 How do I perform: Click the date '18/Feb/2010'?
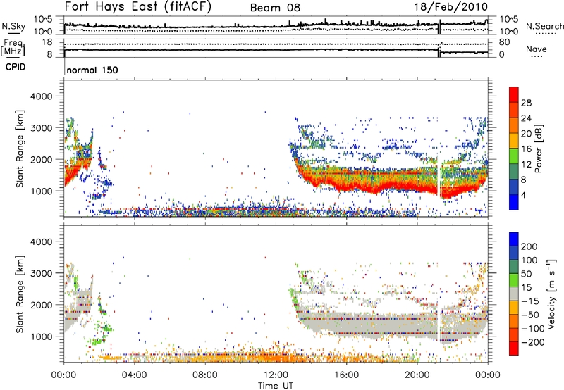(451, 7)
